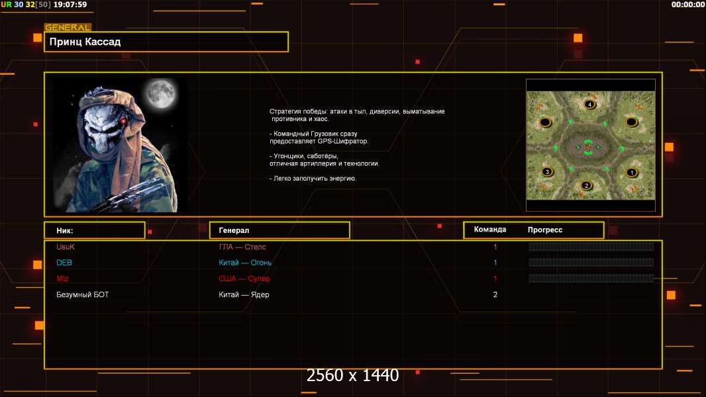The height and width of the screenshot is (397, 706).
Task: Click the 'UR' indicator in overlay
Action: pyautogui.click(x=7, y=5)
